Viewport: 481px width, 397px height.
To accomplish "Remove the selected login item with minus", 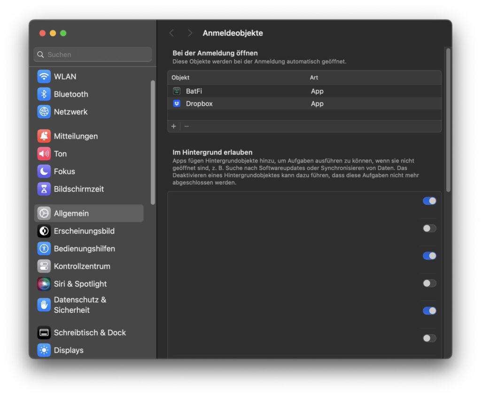I will coord(185,126).
